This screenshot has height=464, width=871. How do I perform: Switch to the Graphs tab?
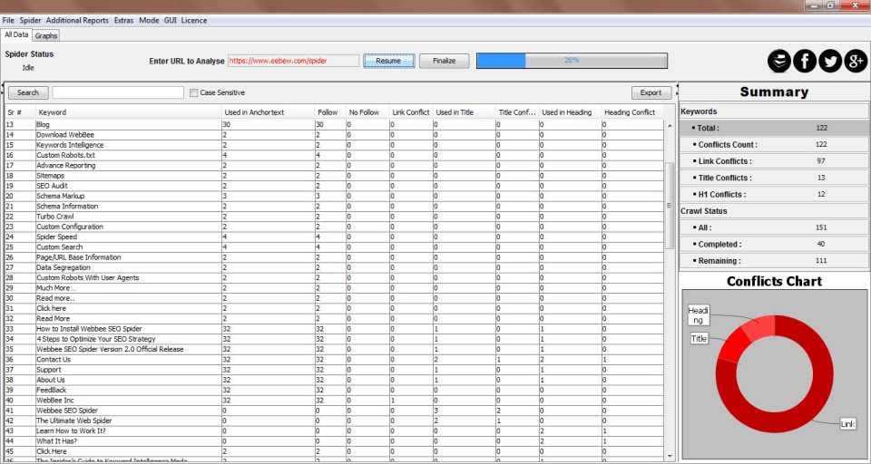click(x=46, y=35)
